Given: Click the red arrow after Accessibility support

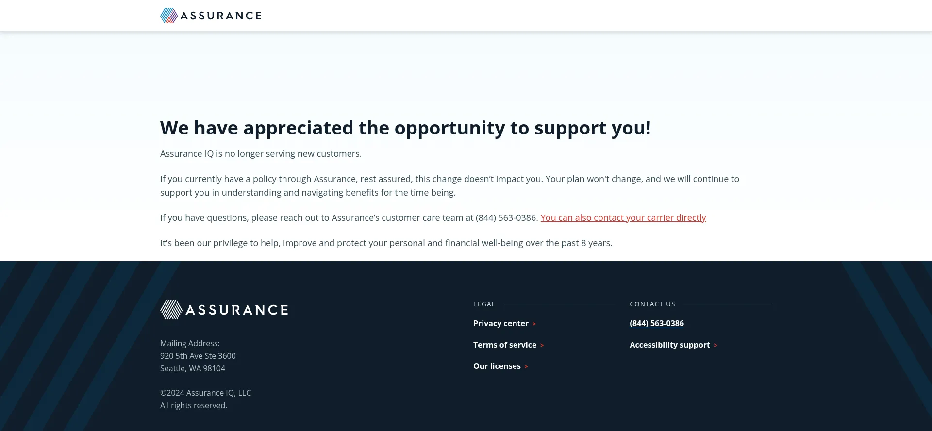Looking at the screenshot, I should (716, 346).
